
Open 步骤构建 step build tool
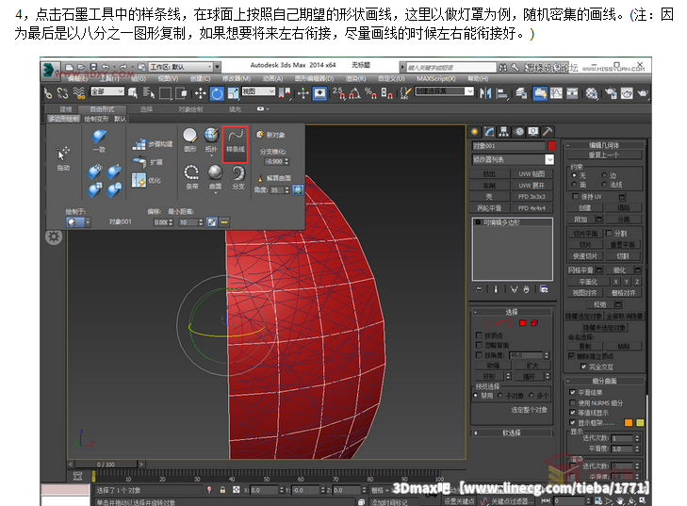[152, 144]
